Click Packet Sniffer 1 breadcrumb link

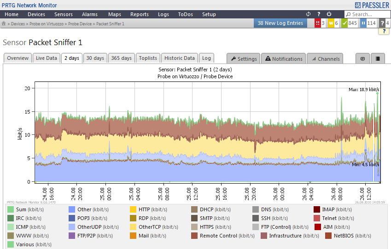[x=110, y=23]
